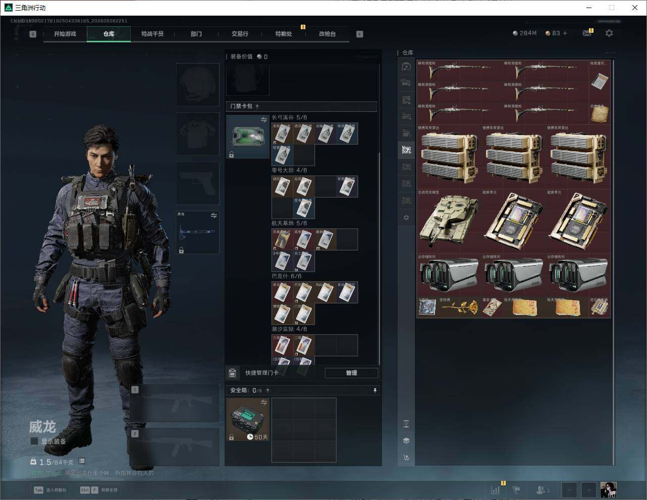
Task: Click the right navigation arrow after 改枪台
Action: click(360, 34)
